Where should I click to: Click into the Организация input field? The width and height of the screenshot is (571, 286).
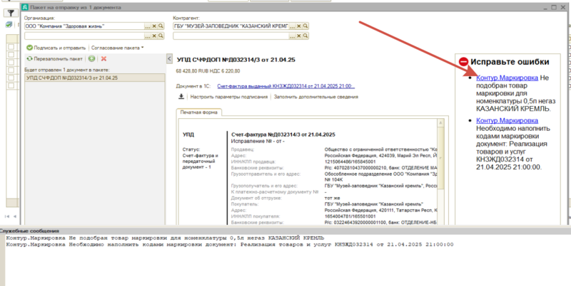pos(84,26)
